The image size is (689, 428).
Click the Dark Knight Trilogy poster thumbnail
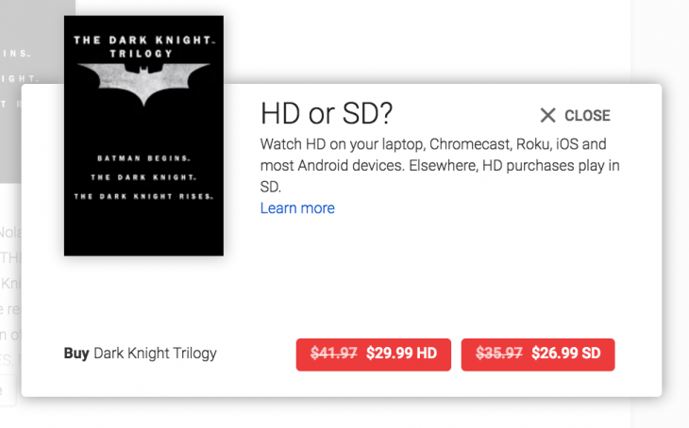tap(143, 136)
